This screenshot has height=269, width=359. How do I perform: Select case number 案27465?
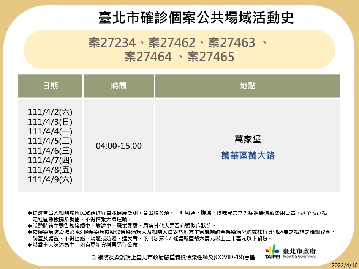[210, 57]
